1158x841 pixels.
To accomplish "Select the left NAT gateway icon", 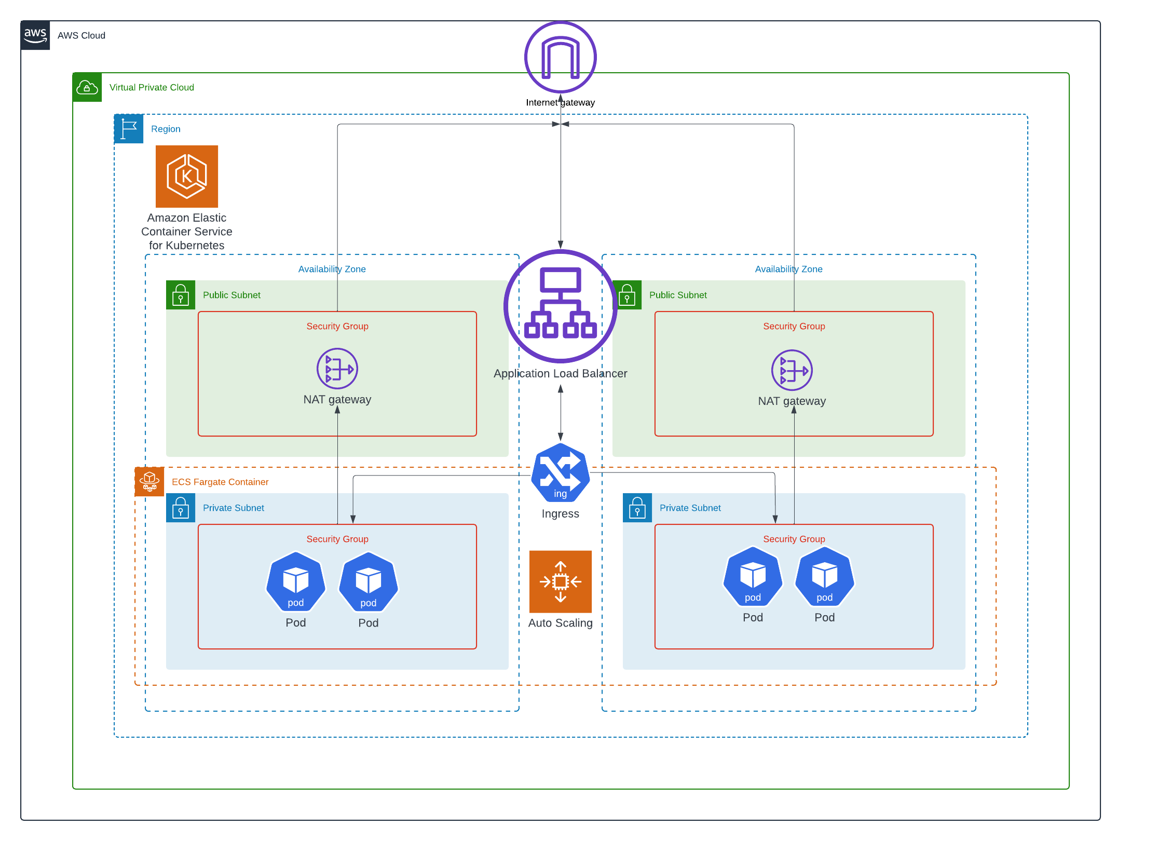I will (337, 369).
